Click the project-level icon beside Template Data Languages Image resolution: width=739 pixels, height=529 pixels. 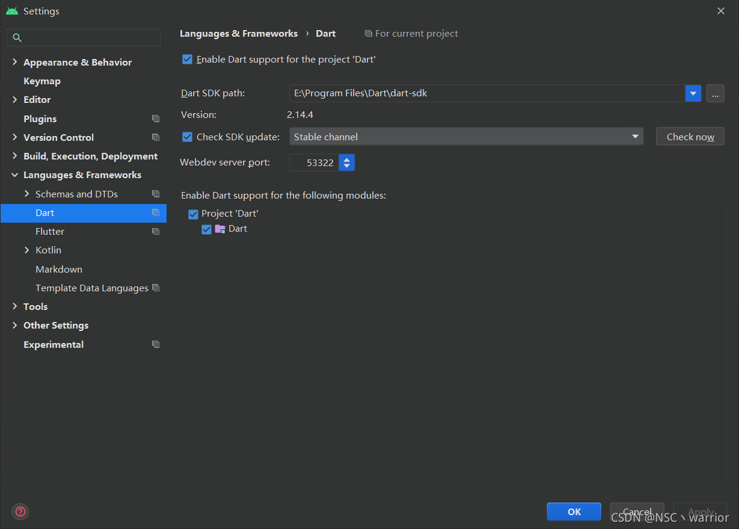tap(156, 288)
